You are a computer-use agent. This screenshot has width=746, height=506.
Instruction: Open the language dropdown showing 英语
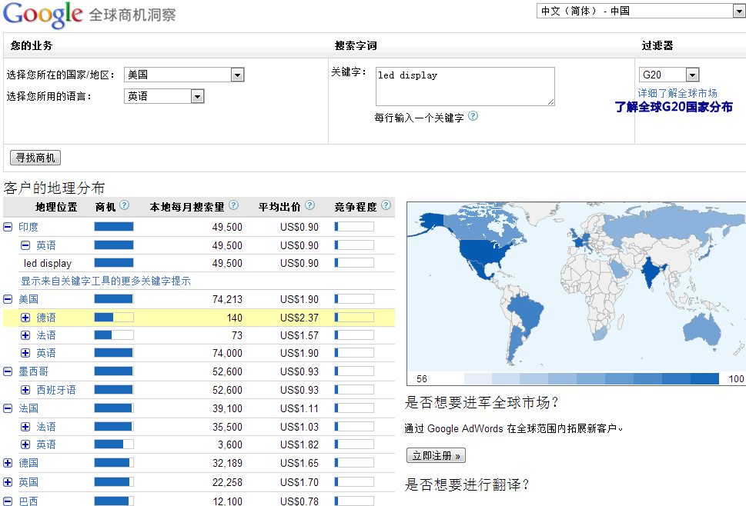point(164,96)
